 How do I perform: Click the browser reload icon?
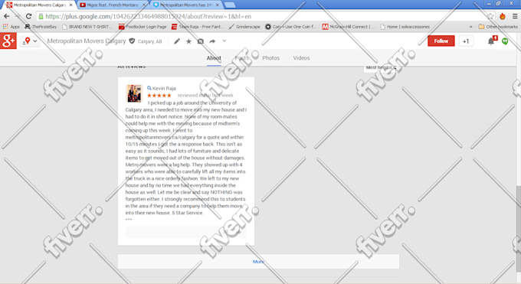point(28,16)
